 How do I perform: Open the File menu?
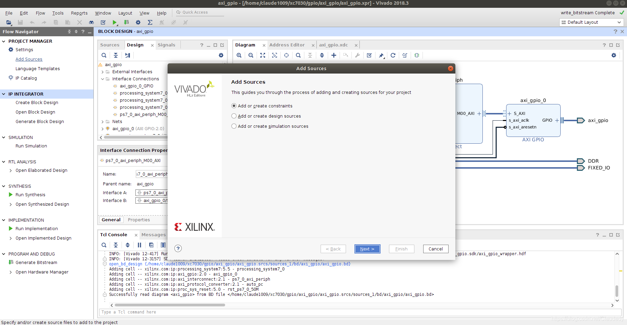[9, 13]
